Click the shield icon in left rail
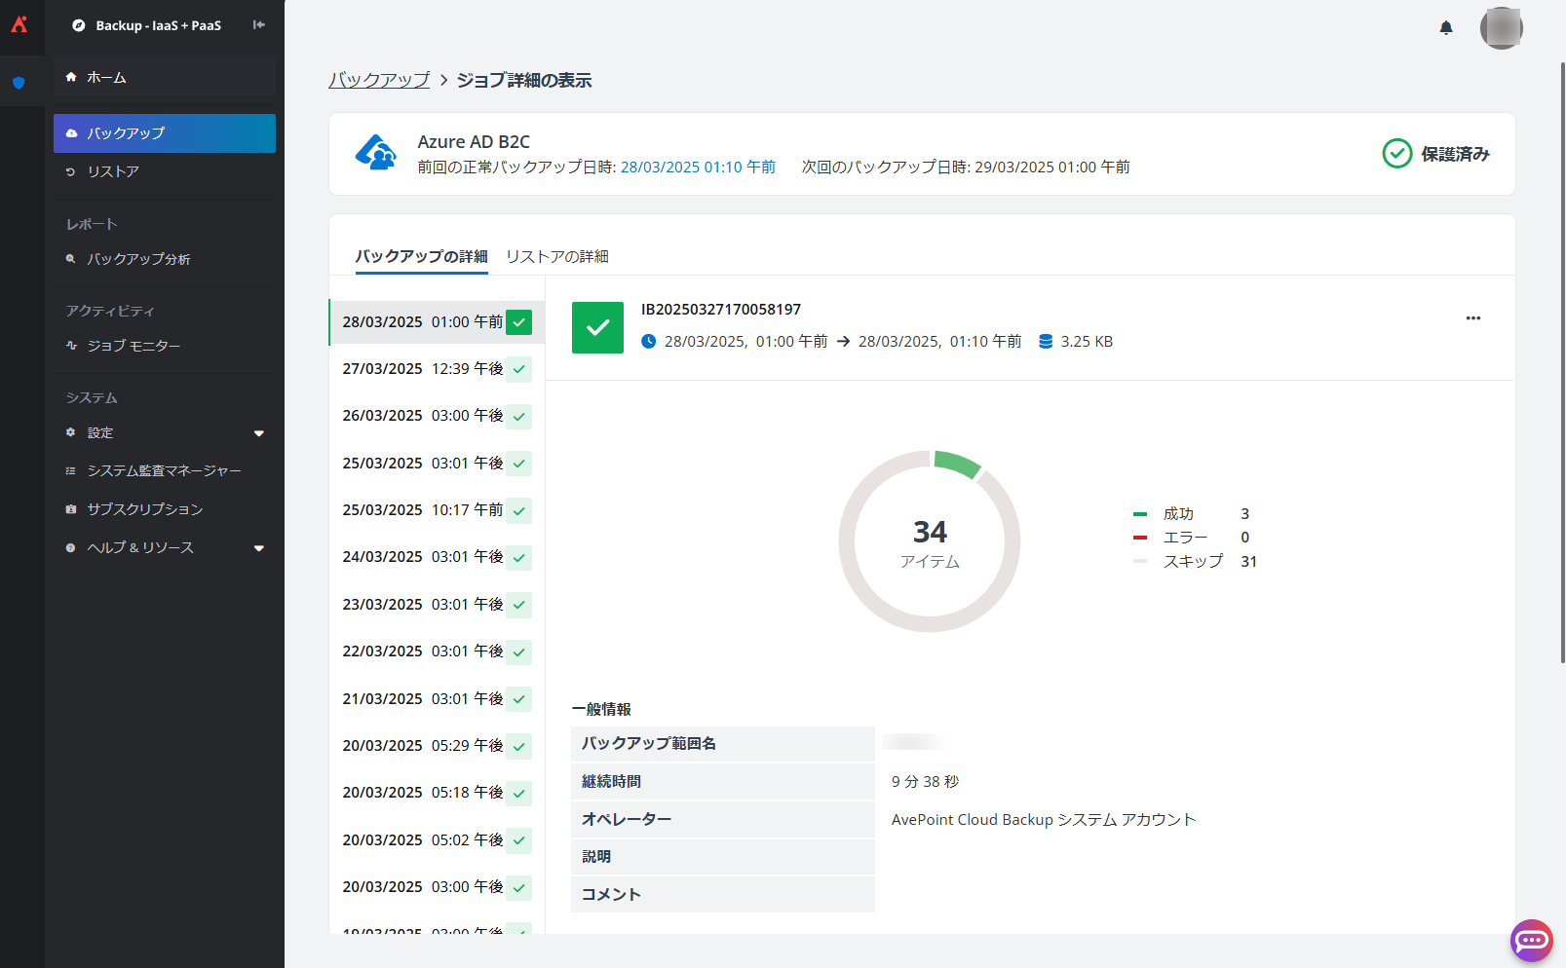This screenshot has width=1566, height=968. click(19, 83)
